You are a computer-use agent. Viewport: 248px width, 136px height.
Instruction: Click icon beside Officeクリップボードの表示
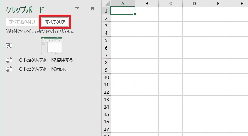pos(9,69)
